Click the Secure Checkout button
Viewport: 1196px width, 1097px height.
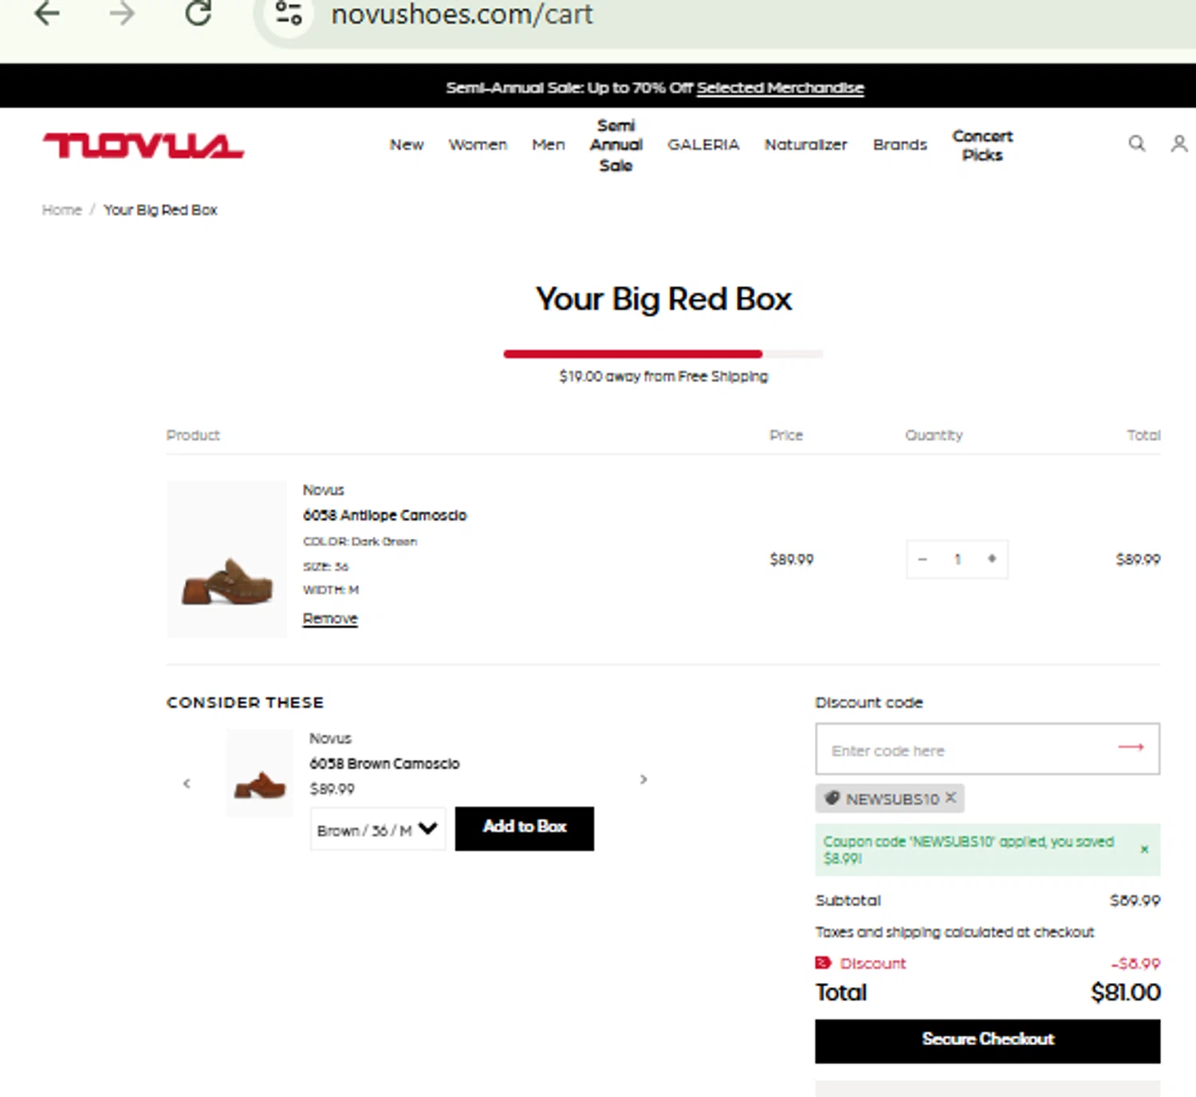987,1040
